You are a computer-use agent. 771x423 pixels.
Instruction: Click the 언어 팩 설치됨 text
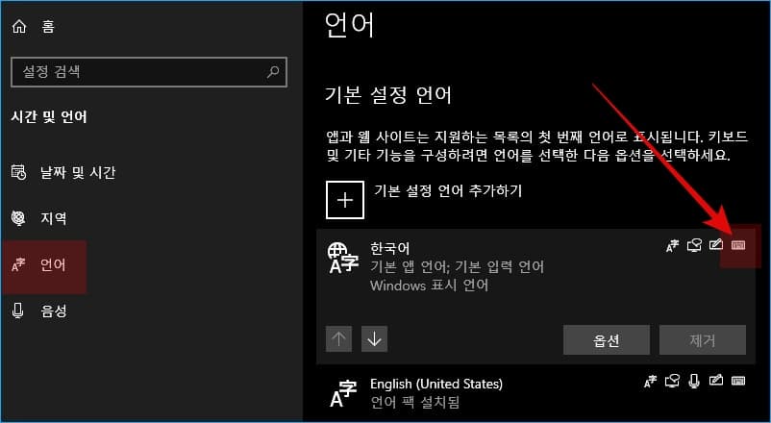[415, 403]
